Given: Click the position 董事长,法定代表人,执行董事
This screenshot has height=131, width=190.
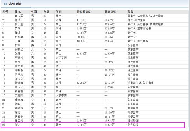Looking at the screenshot, I should [145, 16].
